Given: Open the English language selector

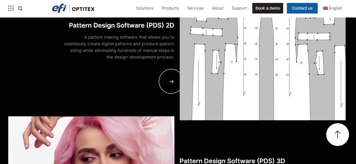Looking at the screenshot, I should pos(333,8).
